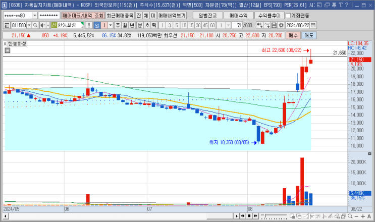375x222 pixels.
Task: Switch chart to 월 monthly period
Action: (x=125, y=25)
